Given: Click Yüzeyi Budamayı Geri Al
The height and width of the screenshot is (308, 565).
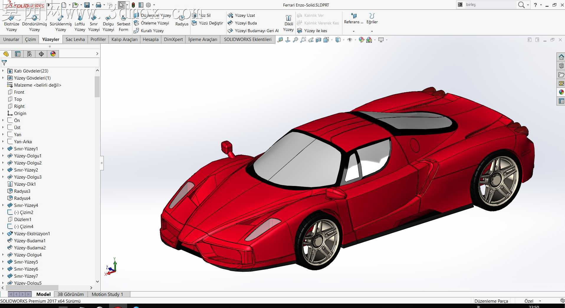Looking at the screenshot, I should [x=253, y=31].
